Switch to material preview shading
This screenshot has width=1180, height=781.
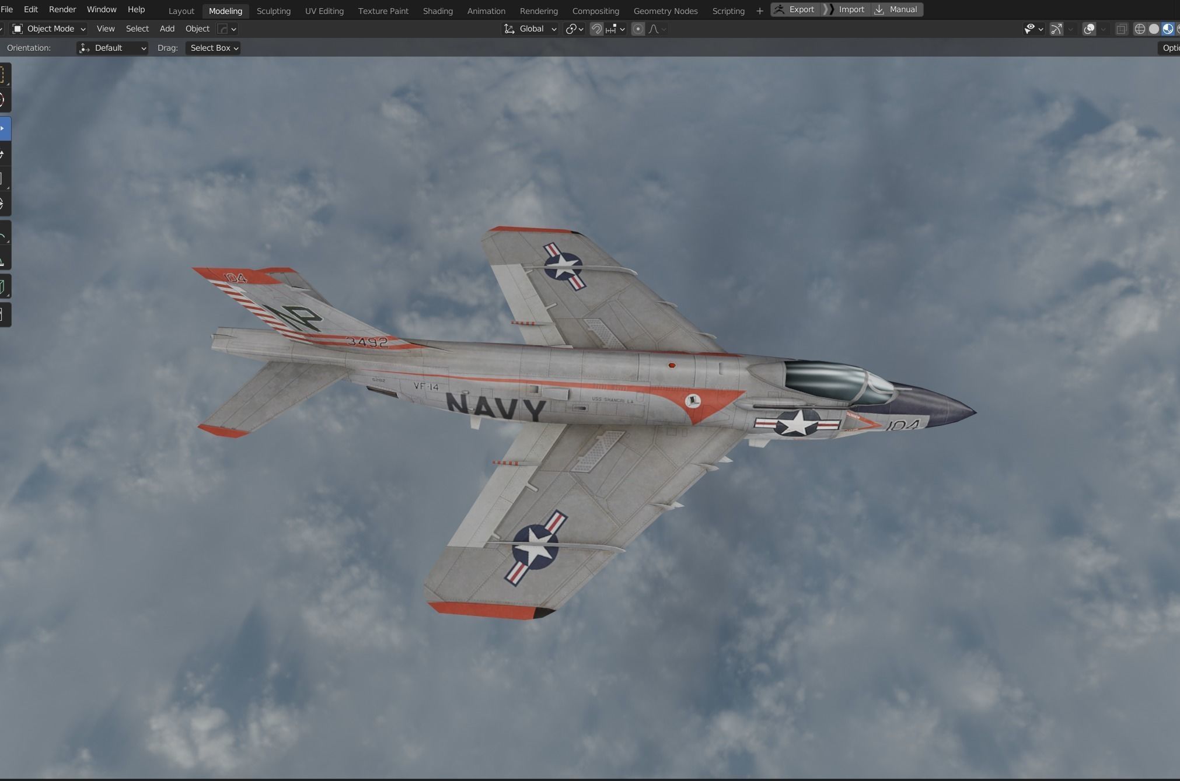[1168, 29]
